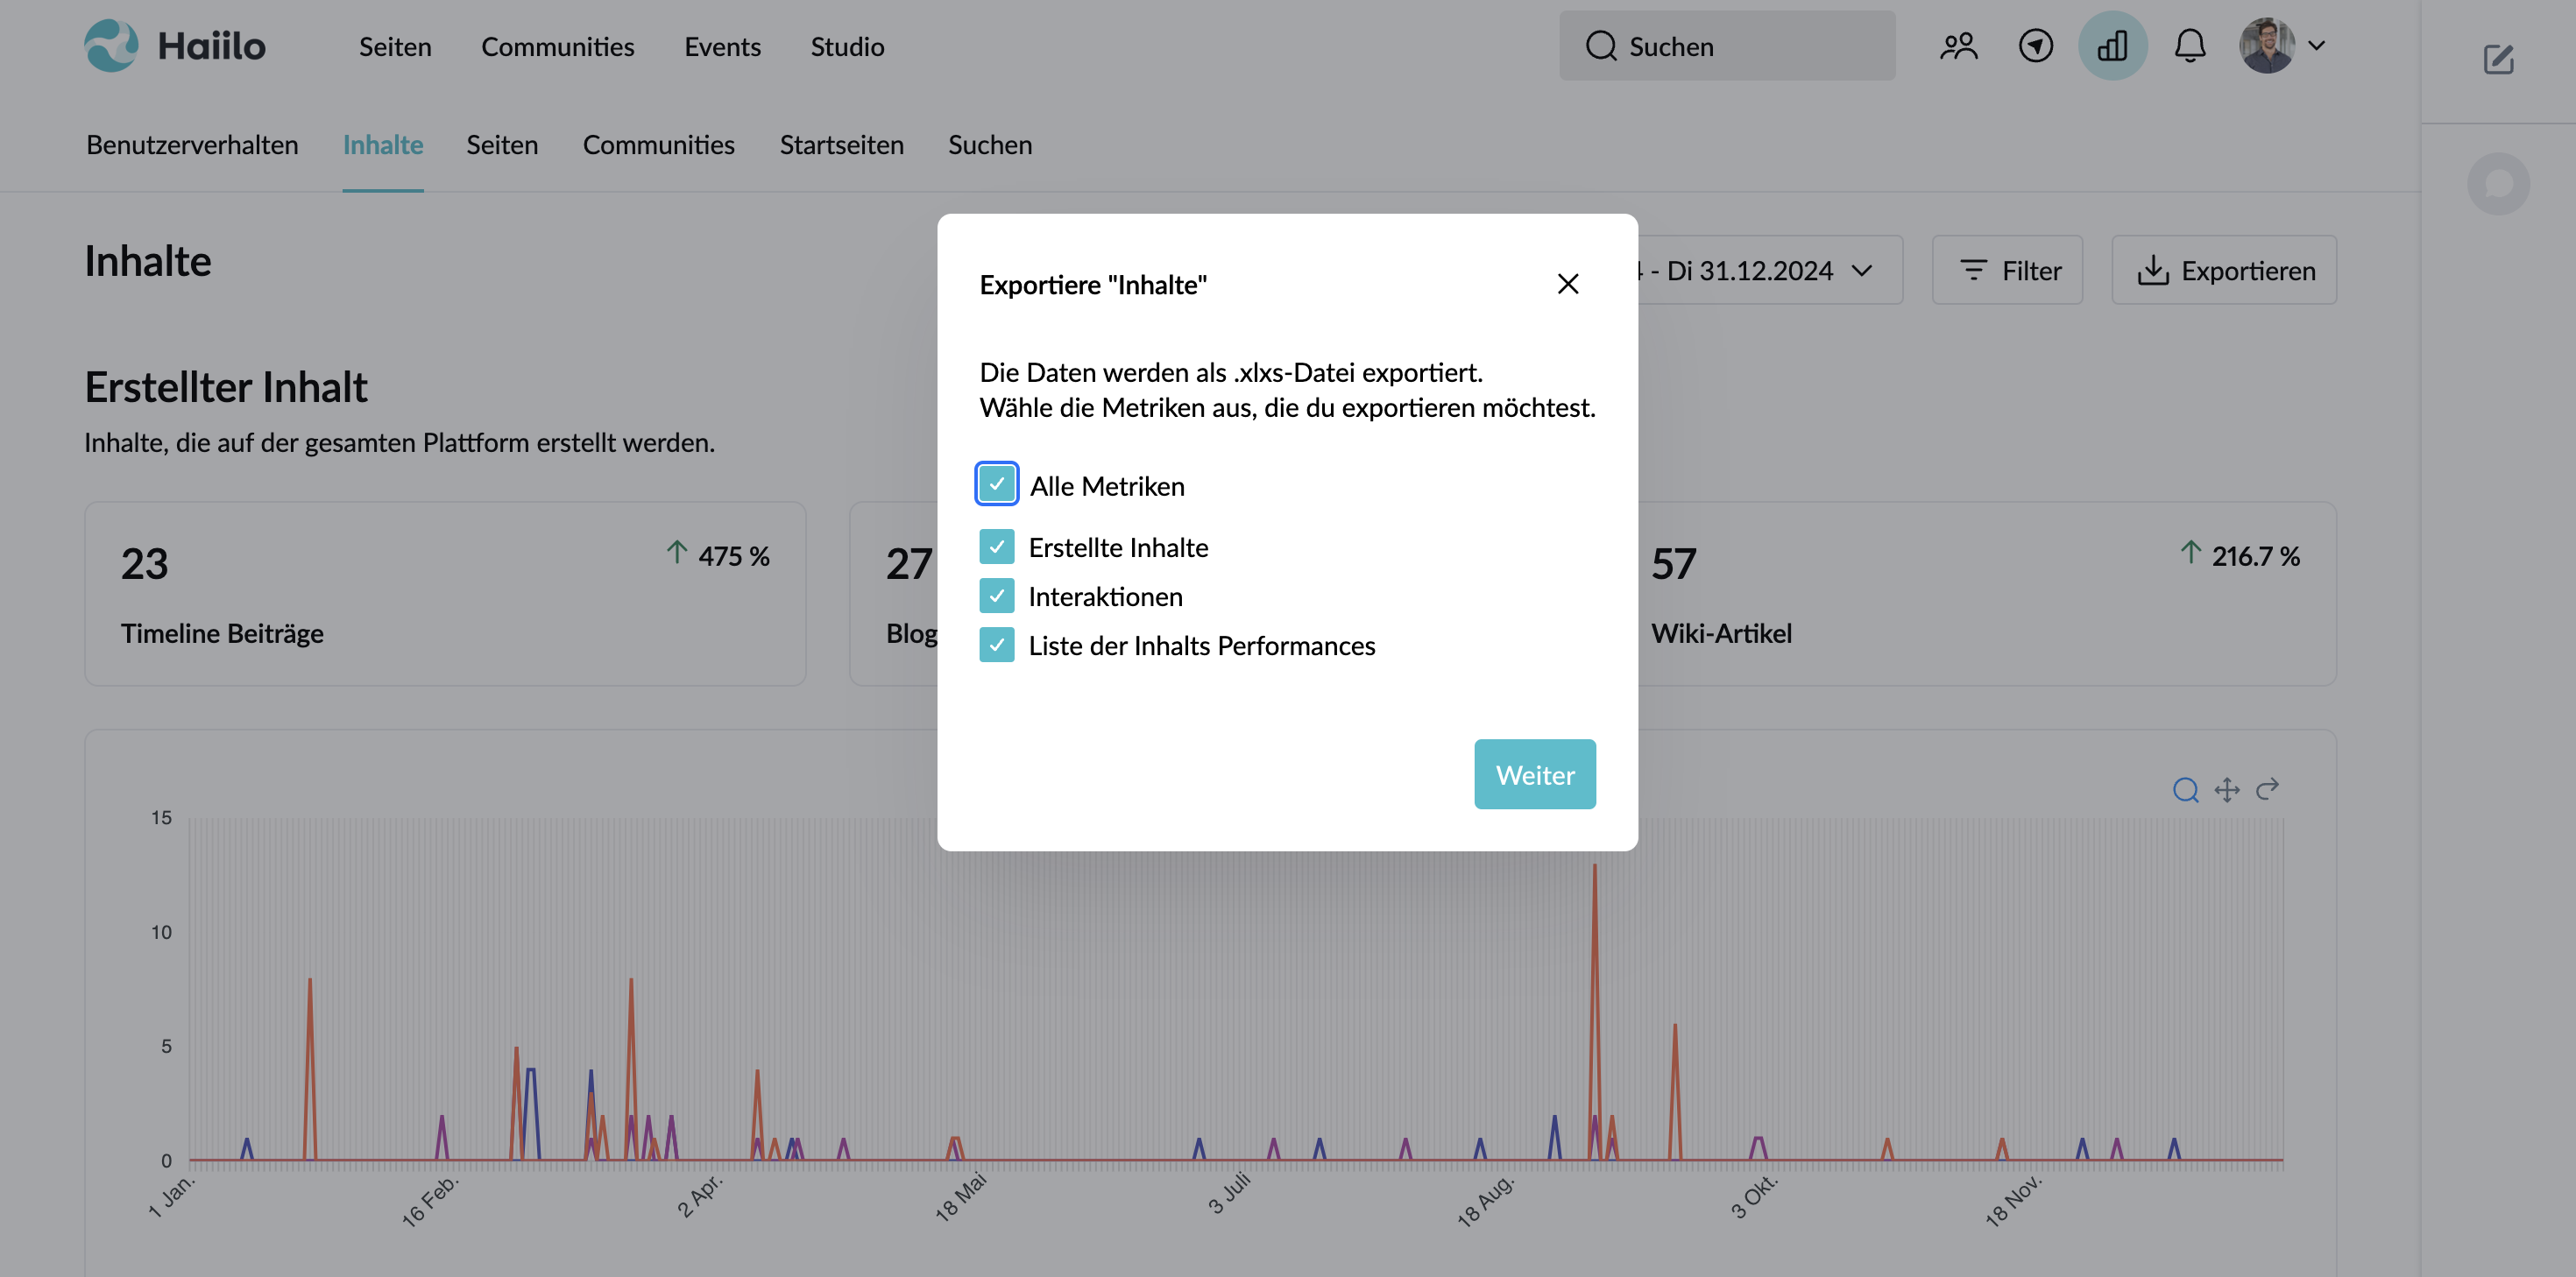The height and width of the screenshot is (1277, 2576).
Task: Open the Studio top menu
Action: point(847,46)
